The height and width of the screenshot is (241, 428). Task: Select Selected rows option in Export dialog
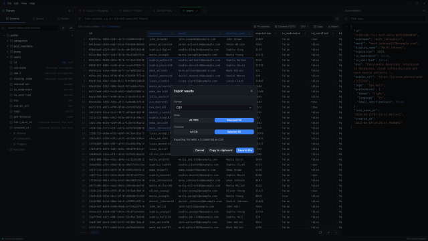tap(234, 120)
